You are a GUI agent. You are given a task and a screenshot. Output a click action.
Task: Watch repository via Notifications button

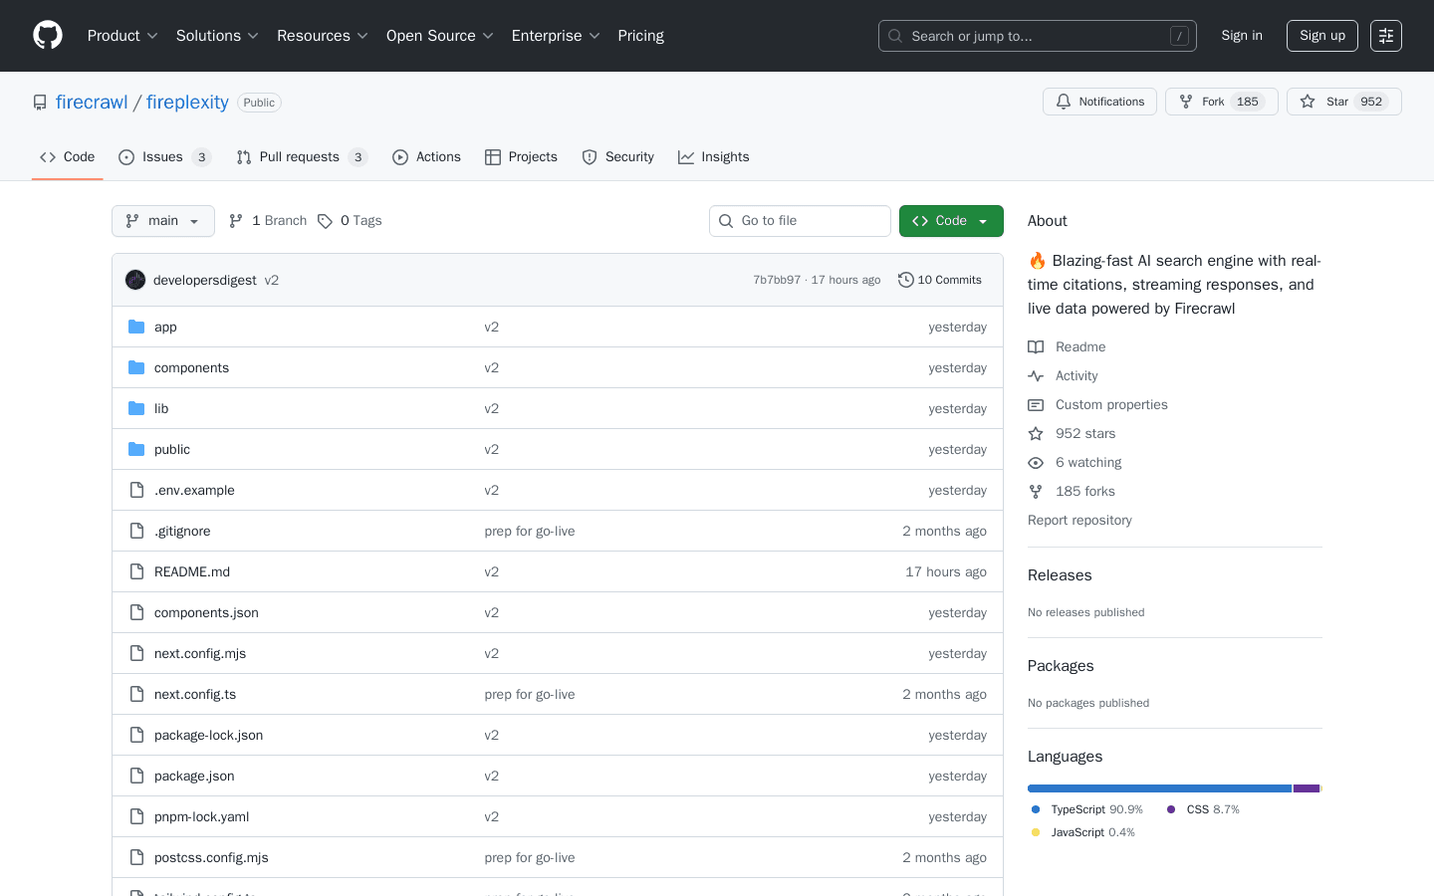point(1099,101)
